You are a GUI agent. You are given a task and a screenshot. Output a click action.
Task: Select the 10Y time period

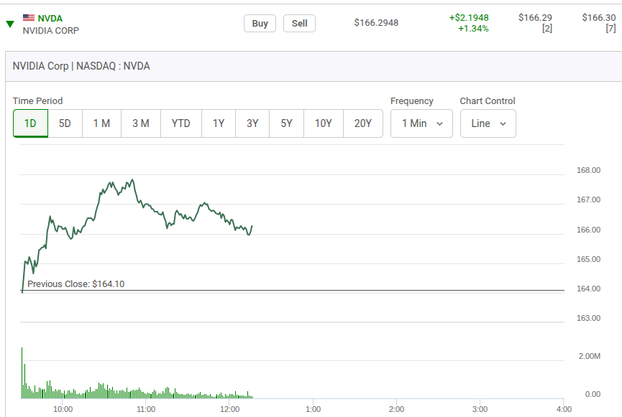click(324, 123)
